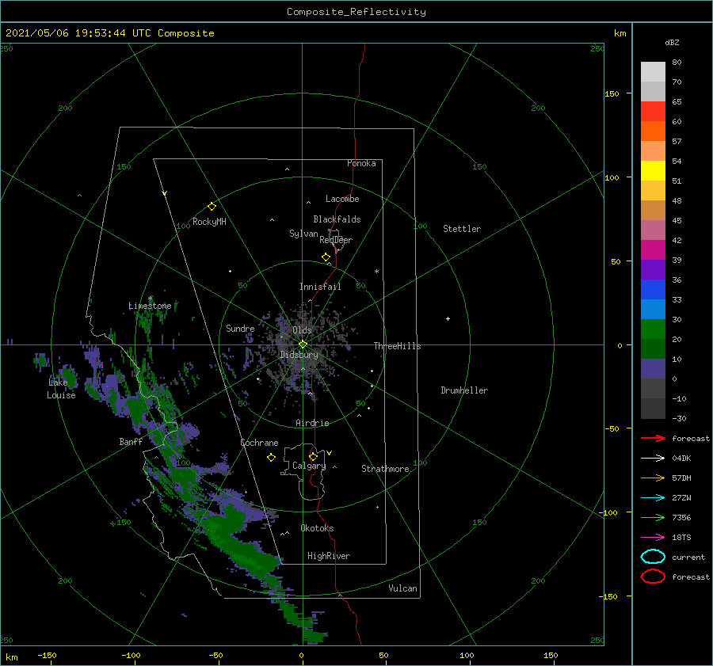Click the yellow radar-center diamond between Olds and Didsbury
The width and height of the screenshot is (713, 666).
(303, 344)
